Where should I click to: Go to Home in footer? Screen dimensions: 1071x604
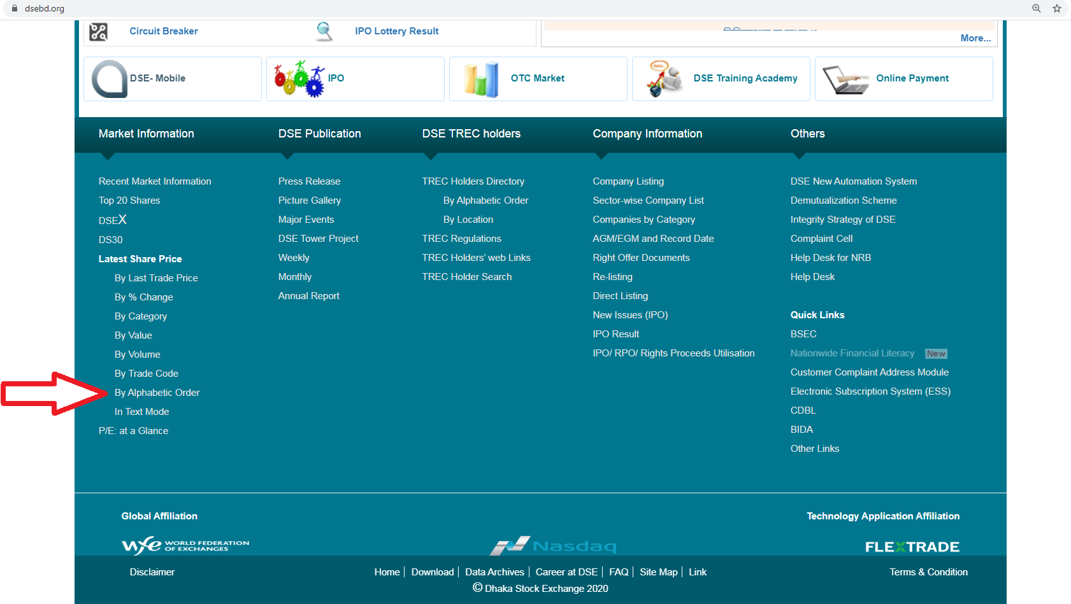[x=387, y=572]
